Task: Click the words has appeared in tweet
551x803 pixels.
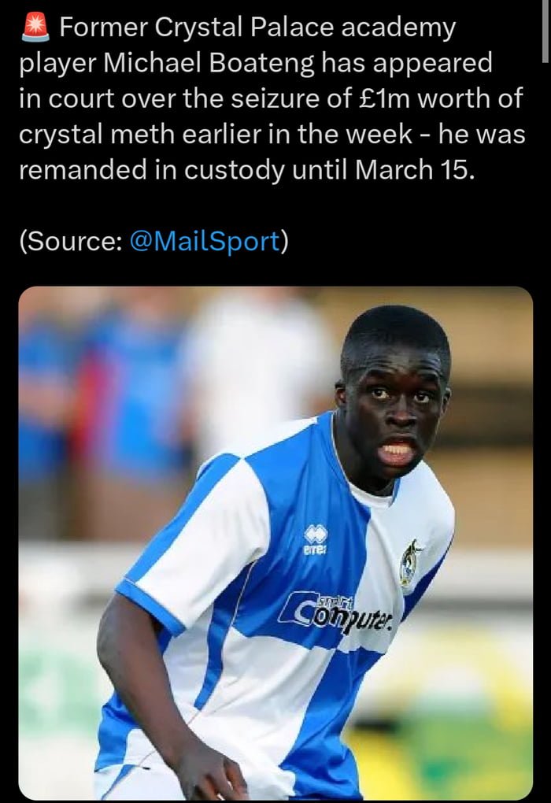Action: click(x=407, y=64)
